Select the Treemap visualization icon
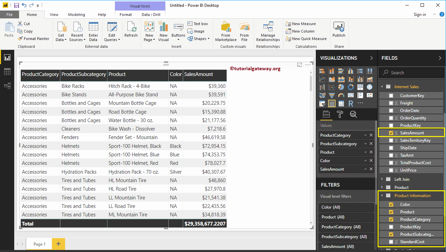This screenshot has height=252, width=446. tap(360, 87)
